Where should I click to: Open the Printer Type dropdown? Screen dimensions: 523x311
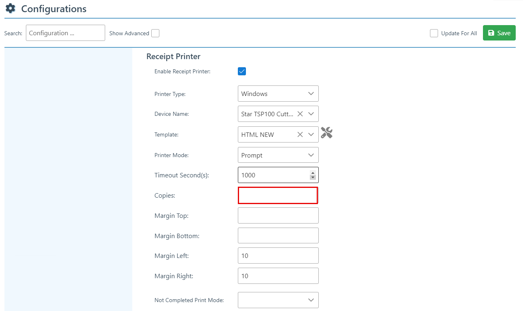point(278,94)
